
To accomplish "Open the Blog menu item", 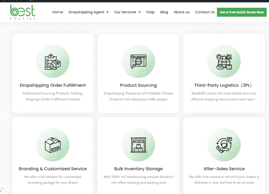I will coord(164,12).
